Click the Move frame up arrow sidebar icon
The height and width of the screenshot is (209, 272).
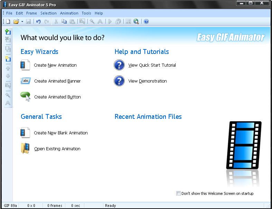8,68
